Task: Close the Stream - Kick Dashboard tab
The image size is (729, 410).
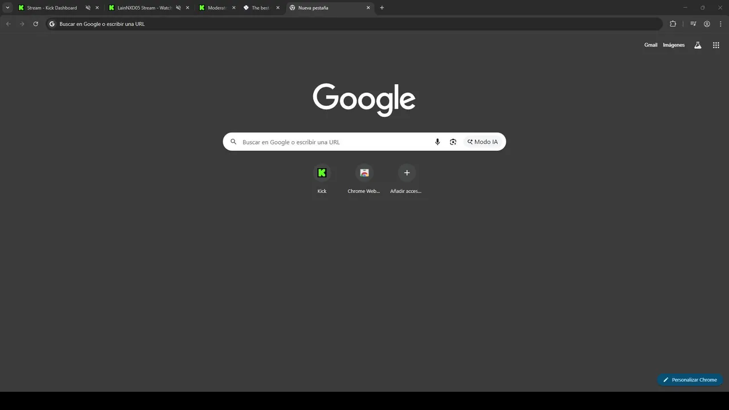Action: coord(97,8)
